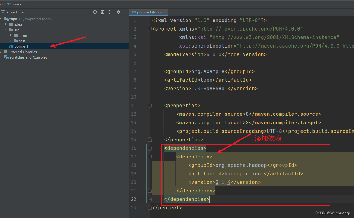
Task: Open the Project panel gear options
Action: pyautogui.click(x=118, y=12)
